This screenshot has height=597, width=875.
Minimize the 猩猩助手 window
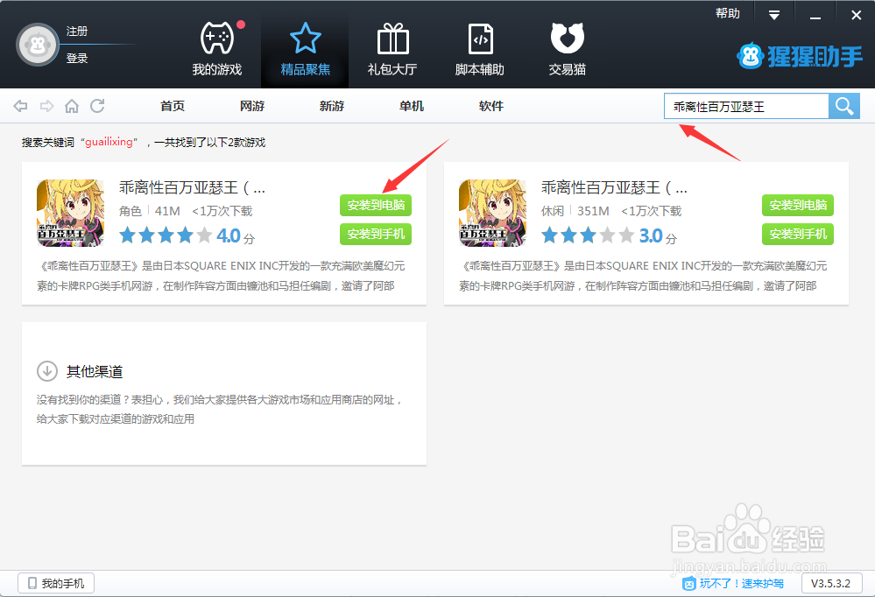click(815, 16)
